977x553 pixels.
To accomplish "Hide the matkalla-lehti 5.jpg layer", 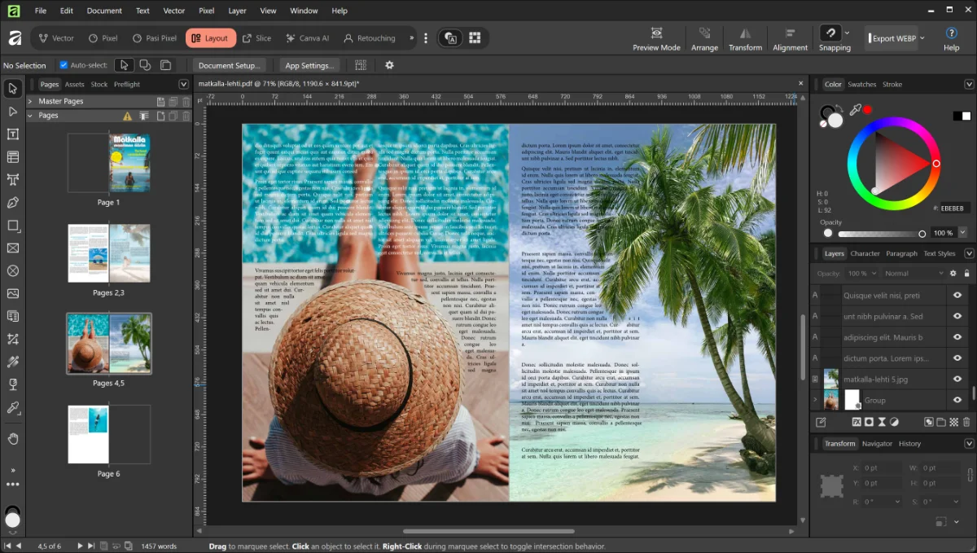I will click(957, 380).
